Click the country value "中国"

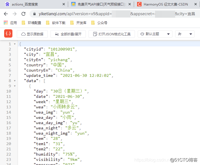tap(57, 65)
